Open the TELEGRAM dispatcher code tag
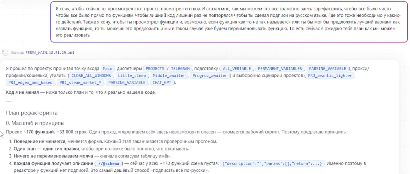This screenshot has width=410, height=174. [180, 69]
